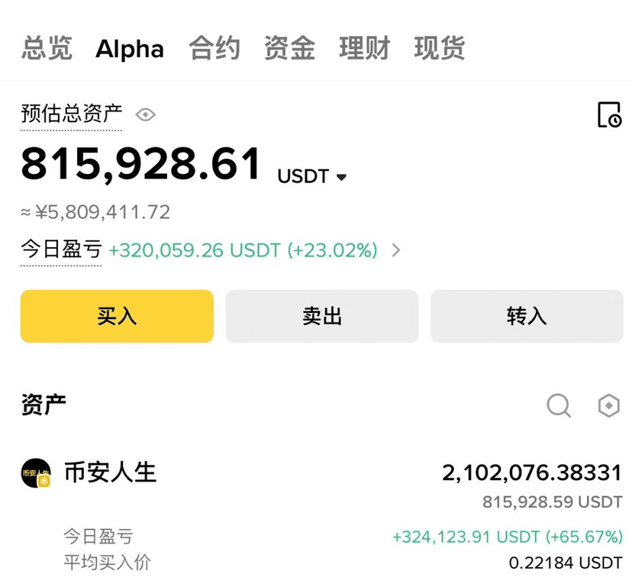Expand today's PnL details chevron
The width and height of the screenshot is (632, 577).
(x=396, y=250)
